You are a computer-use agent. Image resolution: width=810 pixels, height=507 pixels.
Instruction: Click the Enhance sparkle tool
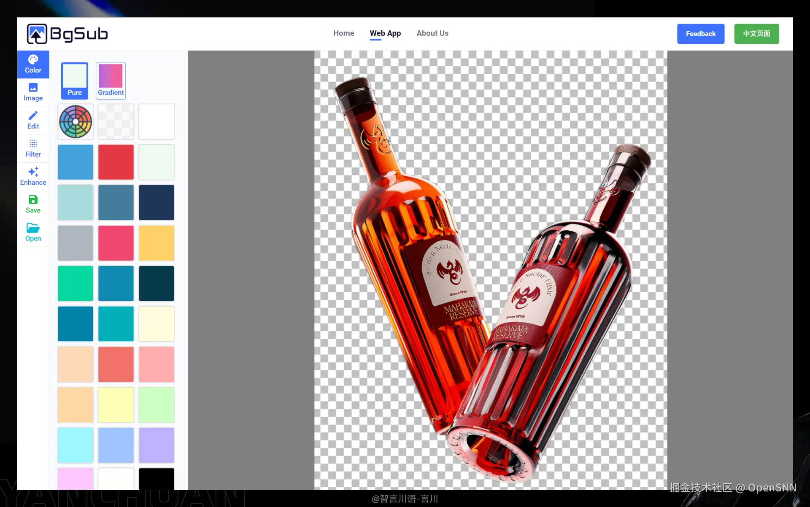click(x=33, y=176)
